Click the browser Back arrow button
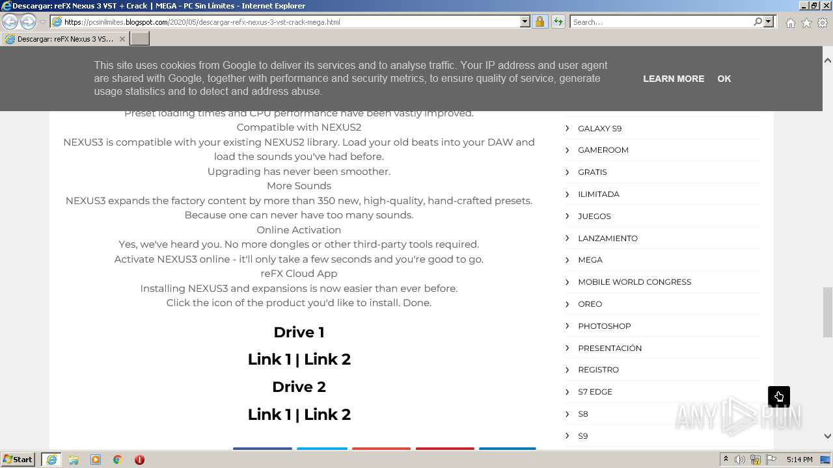The height and width of the screenshot is (468, 833). (x=10, y=21)
